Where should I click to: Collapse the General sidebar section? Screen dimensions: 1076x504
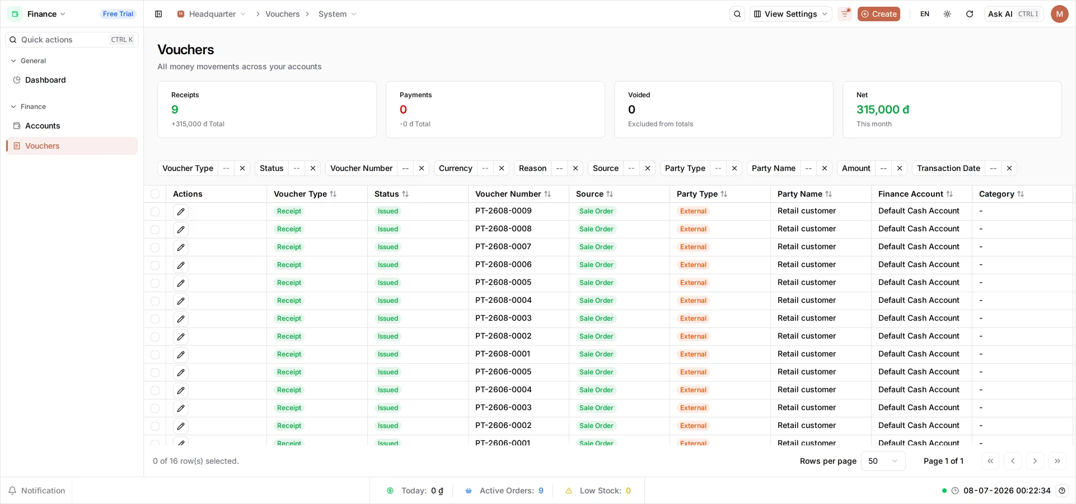point(28,61)
